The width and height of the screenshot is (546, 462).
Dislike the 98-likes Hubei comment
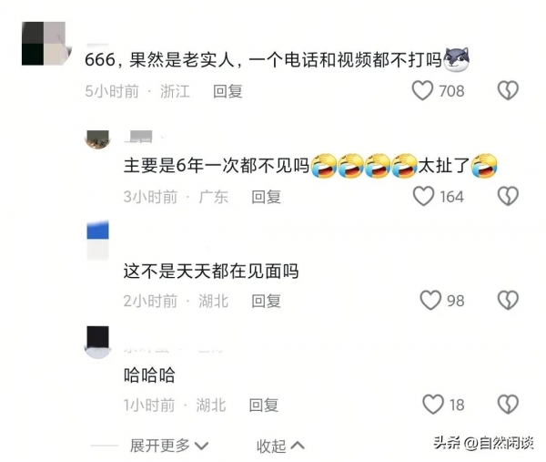click(x=508, y=301)
